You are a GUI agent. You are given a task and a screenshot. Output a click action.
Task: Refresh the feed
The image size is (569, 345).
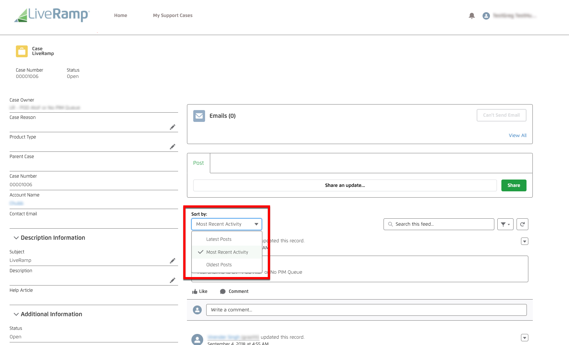click(x=522, y=224)
